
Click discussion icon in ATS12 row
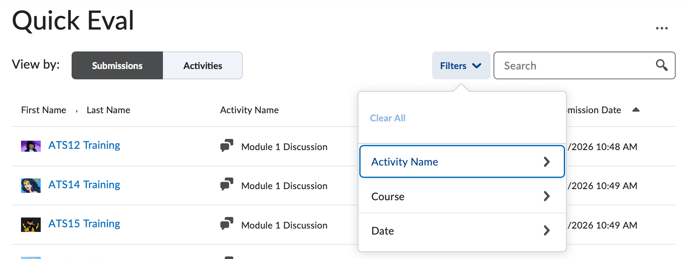(x=227, y=145)
